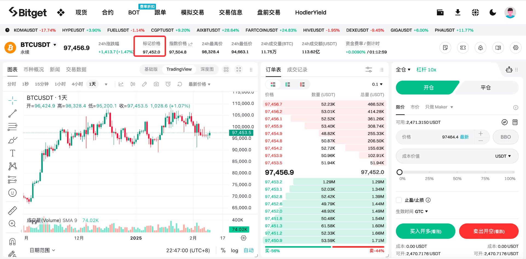Open the 全仓 margin mode dropdown
Screen dimensions: 526x259
(403, 70)
